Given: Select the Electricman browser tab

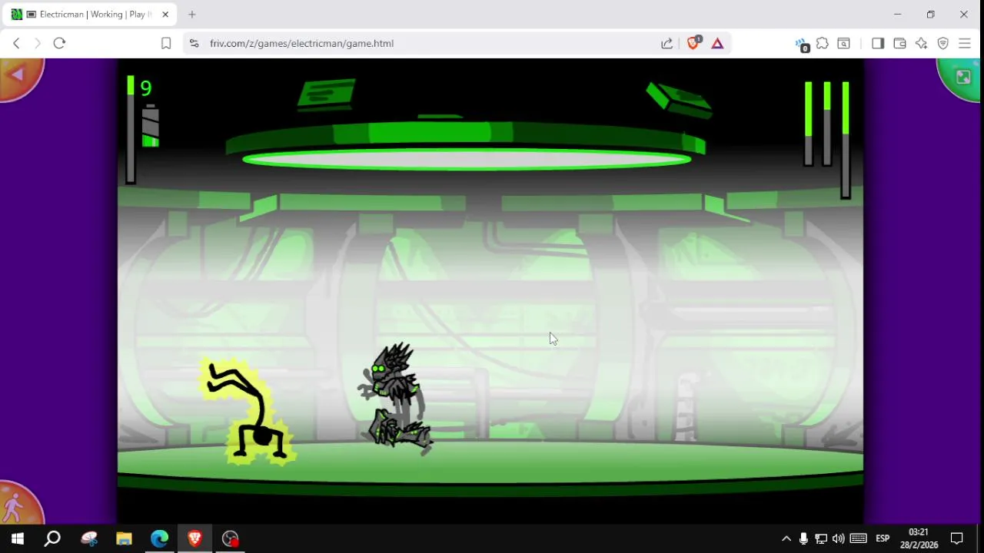Looking at the screenshot, I should 90,15.
